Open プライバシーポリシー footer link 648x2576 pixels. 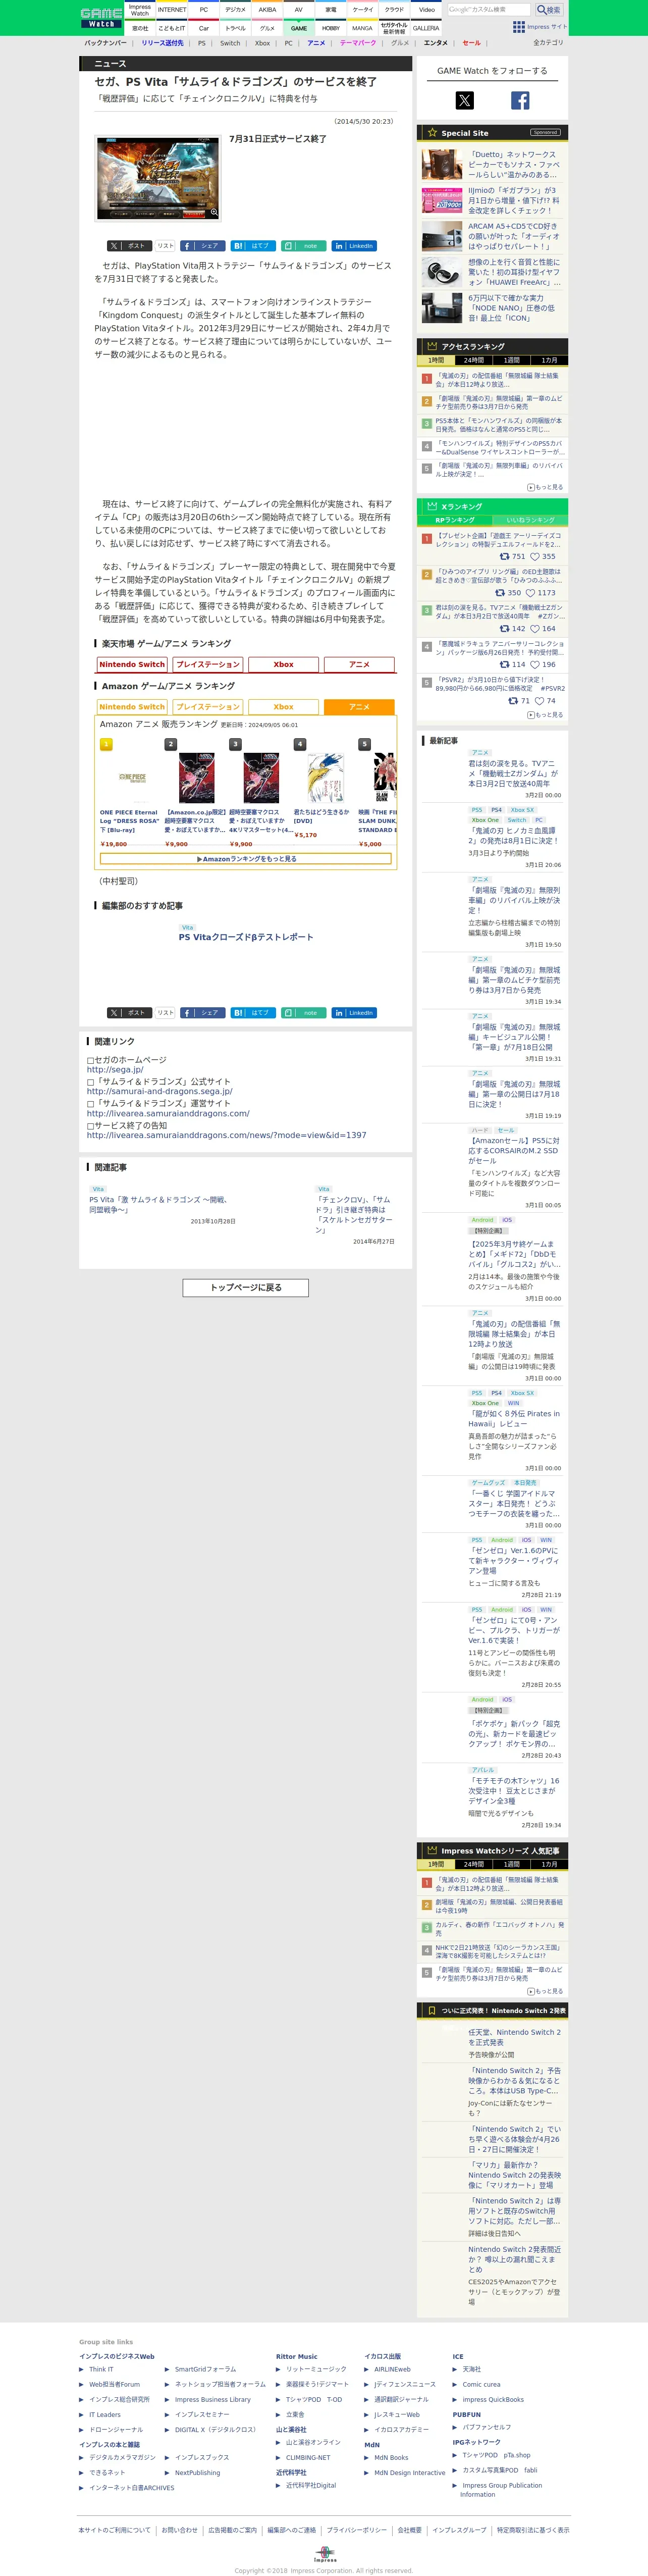pyautogui.click(x=357, y=2530)
